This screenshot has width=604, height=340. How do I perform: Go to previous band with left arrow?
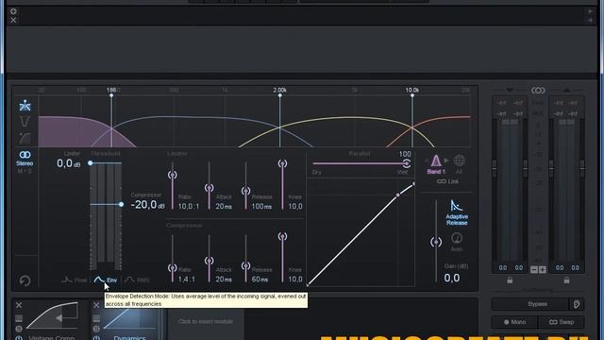click(427, 161)
